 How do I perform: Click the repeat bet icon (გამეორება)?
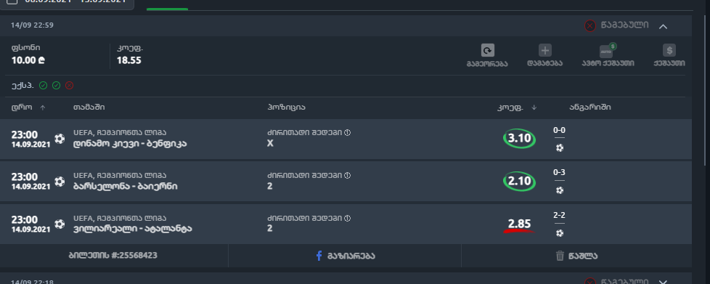[x=487, y=50]
